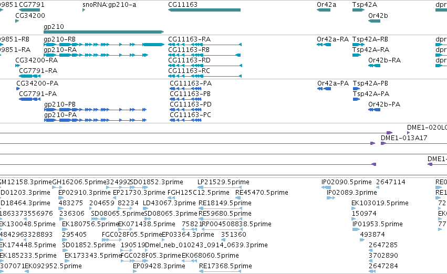Click the CG11163-RD transcript
The height and width of the screenshot is (274, 447).
205,66
